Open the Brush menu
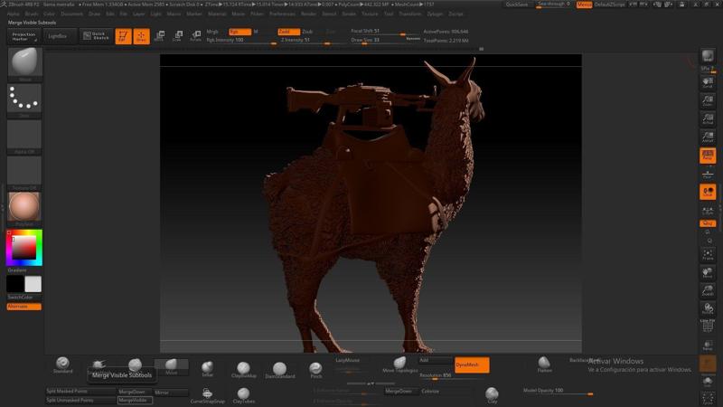Image resolution: width=723 pixels, height=407 pixels. click(x=32, y=14)
